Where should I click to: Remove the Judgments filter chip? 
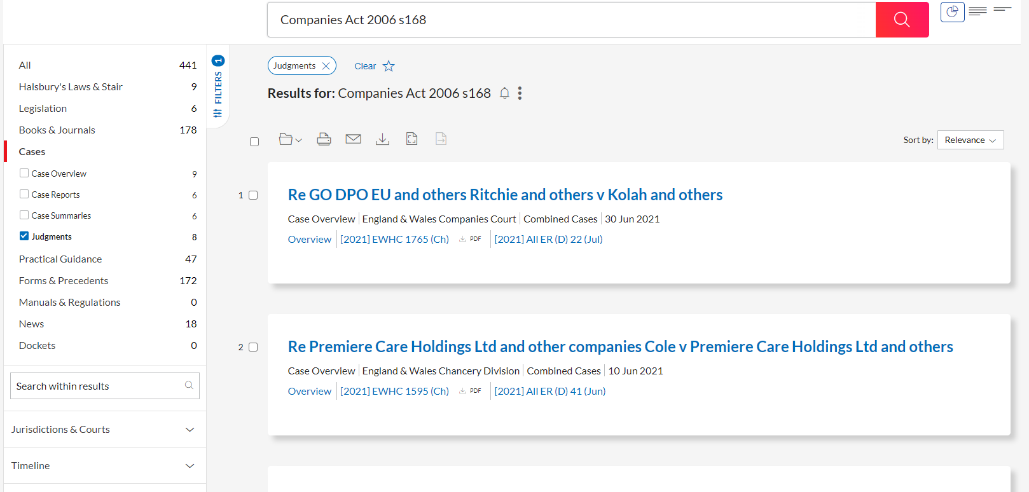(x=326, y=66)
